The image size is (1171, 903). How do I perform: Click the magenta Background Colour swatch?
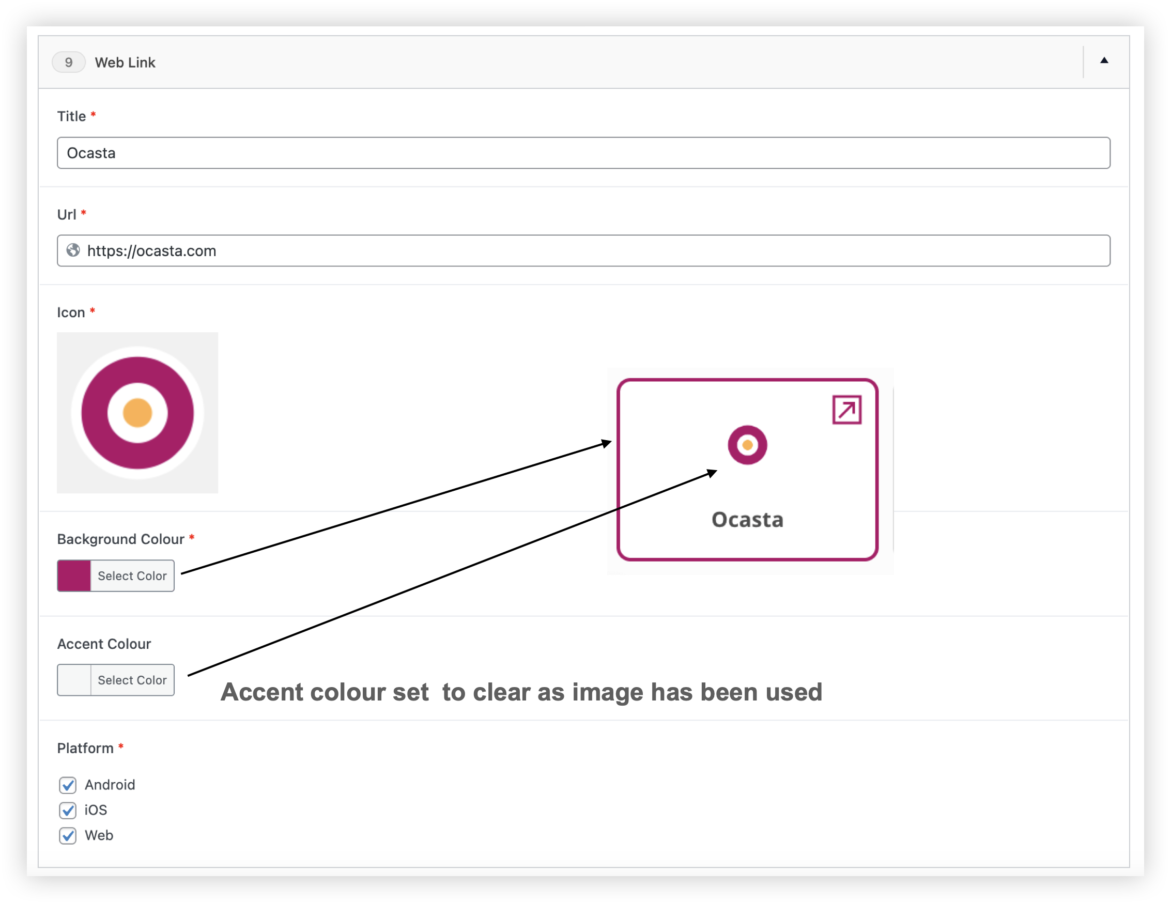coord(74,575)
